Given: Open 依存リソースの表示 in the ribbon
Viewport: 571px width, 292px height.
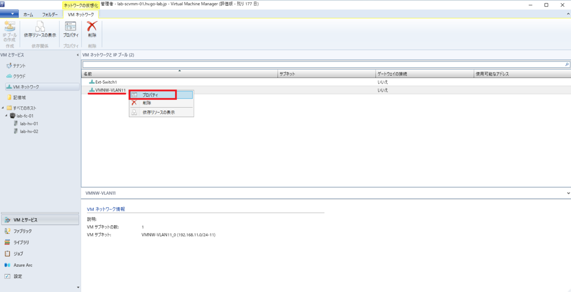Looking at the screenshot, I should click(x=40, y=30).
